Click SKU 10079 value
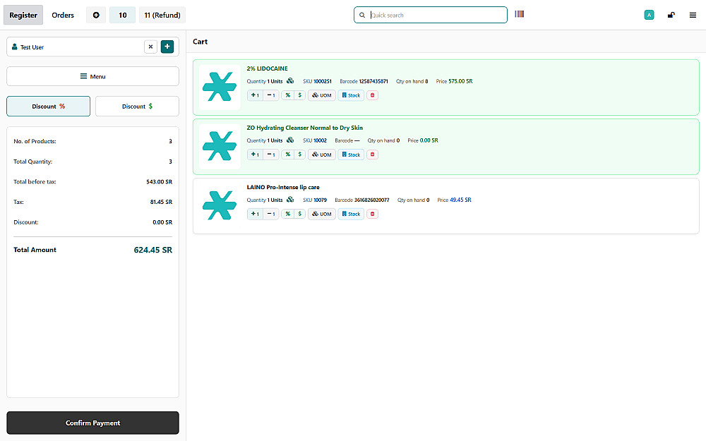706x441 pixels. pos(321,200)
